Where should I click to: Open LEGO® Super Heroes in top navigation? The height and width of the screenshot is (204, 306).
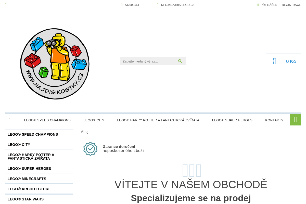pyautogui.click(x=232, y=120)
